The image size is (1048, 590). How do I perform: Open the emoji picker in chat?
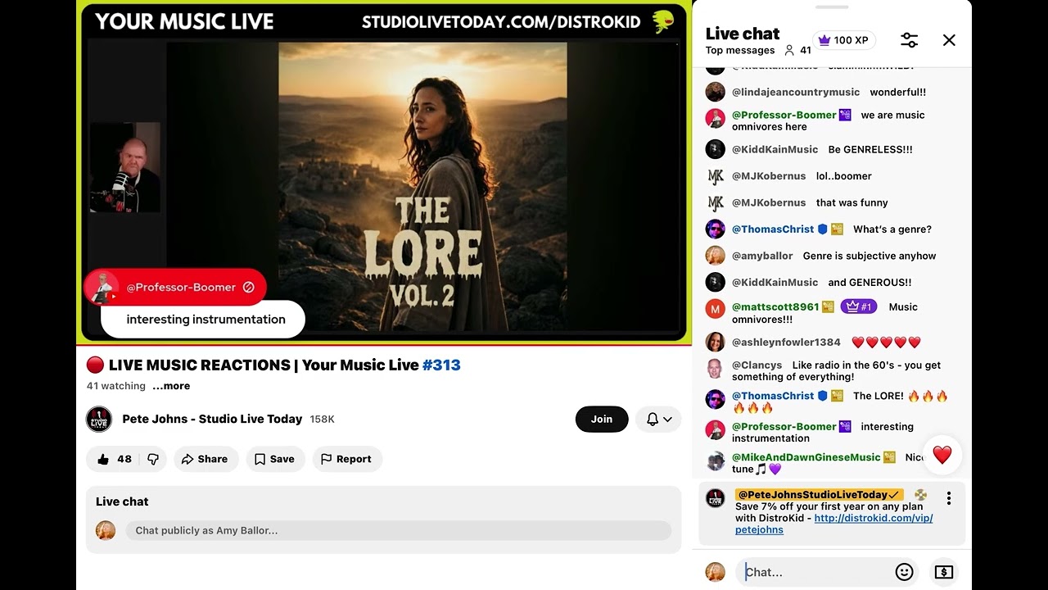904,572
